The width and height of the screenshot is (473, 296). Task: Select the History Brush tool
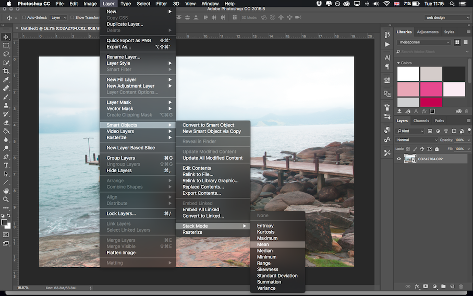click(6, 114)
